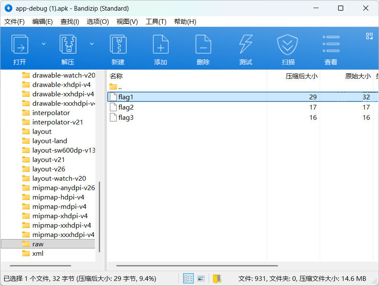Select the interpolator-v21 folder
This screenshot has width=379, height=286.
(x=52, y=122)
